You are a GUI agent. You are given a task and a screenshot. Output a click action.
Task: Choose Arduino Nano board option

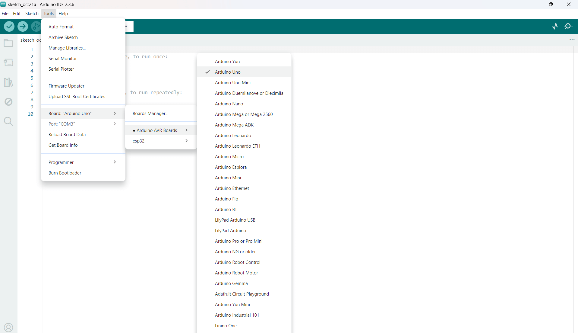229,104
